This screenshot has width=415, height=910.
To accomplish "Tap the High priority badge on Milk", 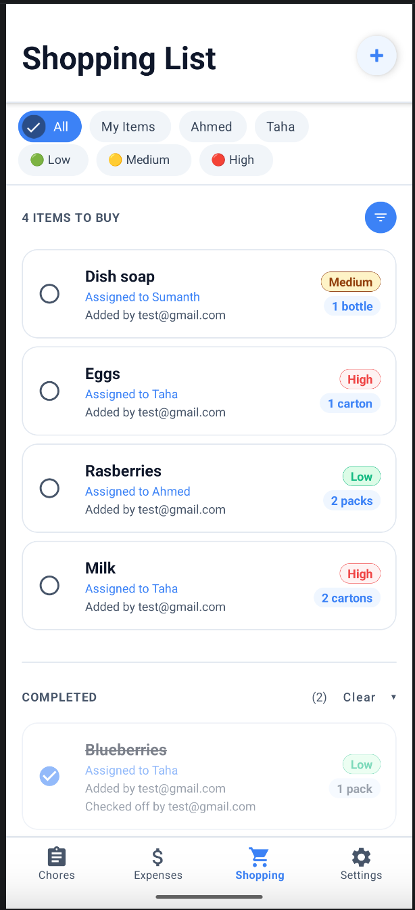I will coord(360,573).
